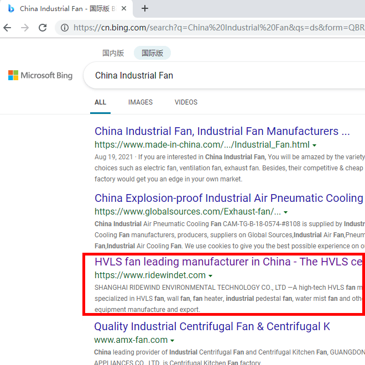Click the browser back arrow
This screenshot has width=365, height=365.
click(7, 28)
